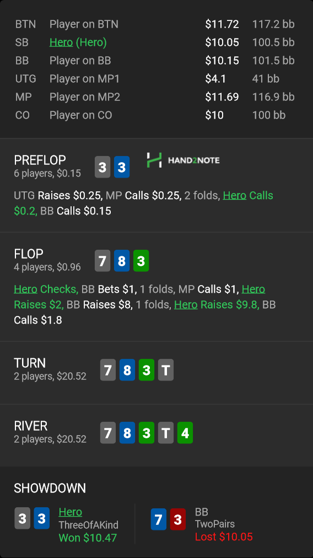Image resolution: width=313 pixels, height=558 pixels.
Task: Click the green 4 card on the river
Action: 185,433
